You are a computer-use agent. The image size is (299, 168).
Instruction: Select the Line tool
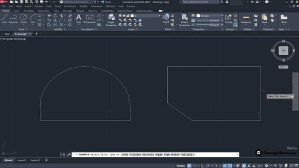pos(4,19)
